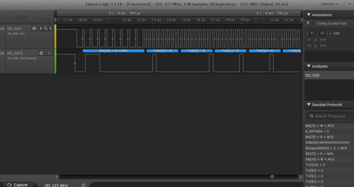
Task: Remove I3C_DATA channel with X icon
Action: point(49,53)
